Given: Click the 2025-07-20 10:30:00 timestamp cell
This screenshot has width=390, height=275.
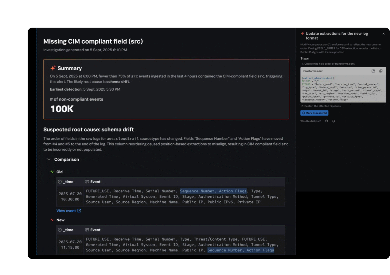Looking at the screenshot, I should (x=70, y=196).
